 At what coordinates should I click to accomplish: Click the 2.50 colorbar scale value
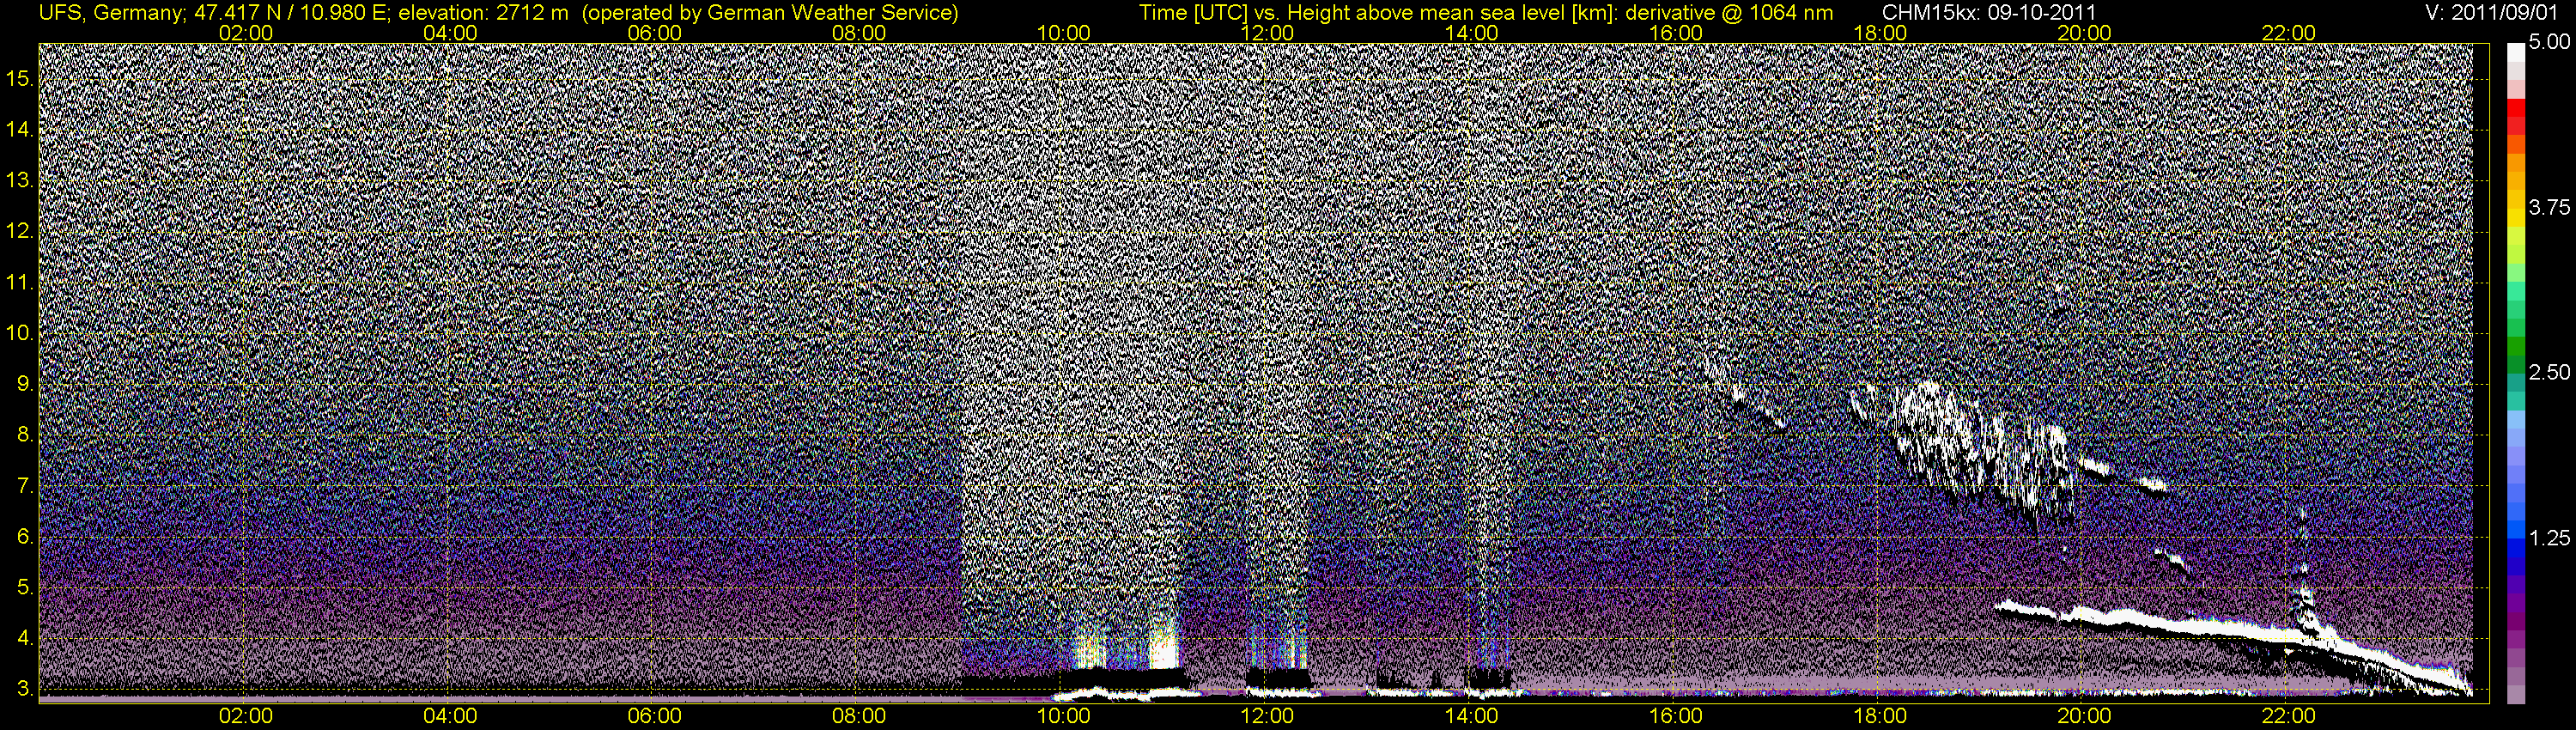click(x=2549, y=372)
